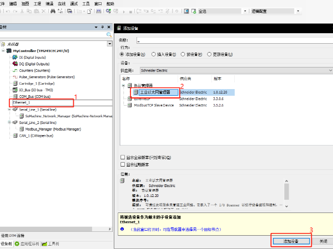Screen dimensions: 333x249
Task: Click the 关闭 button
Action: coord(322,241)
